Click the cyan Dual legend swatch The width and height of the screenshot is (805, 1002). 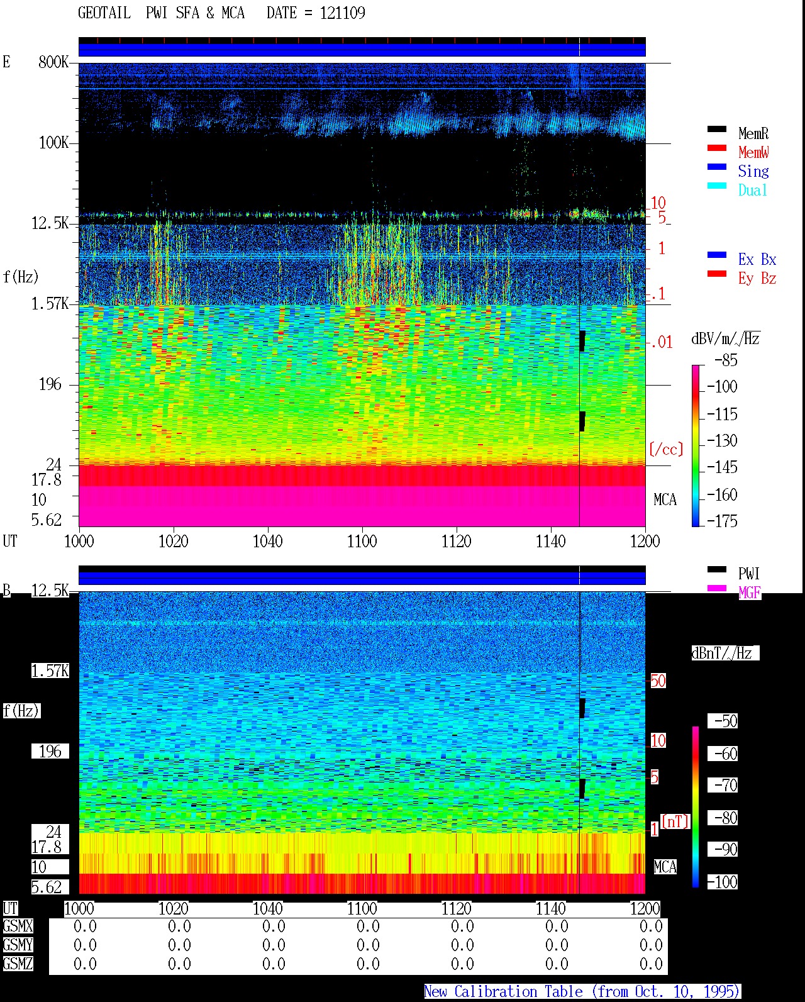(716, 186)
